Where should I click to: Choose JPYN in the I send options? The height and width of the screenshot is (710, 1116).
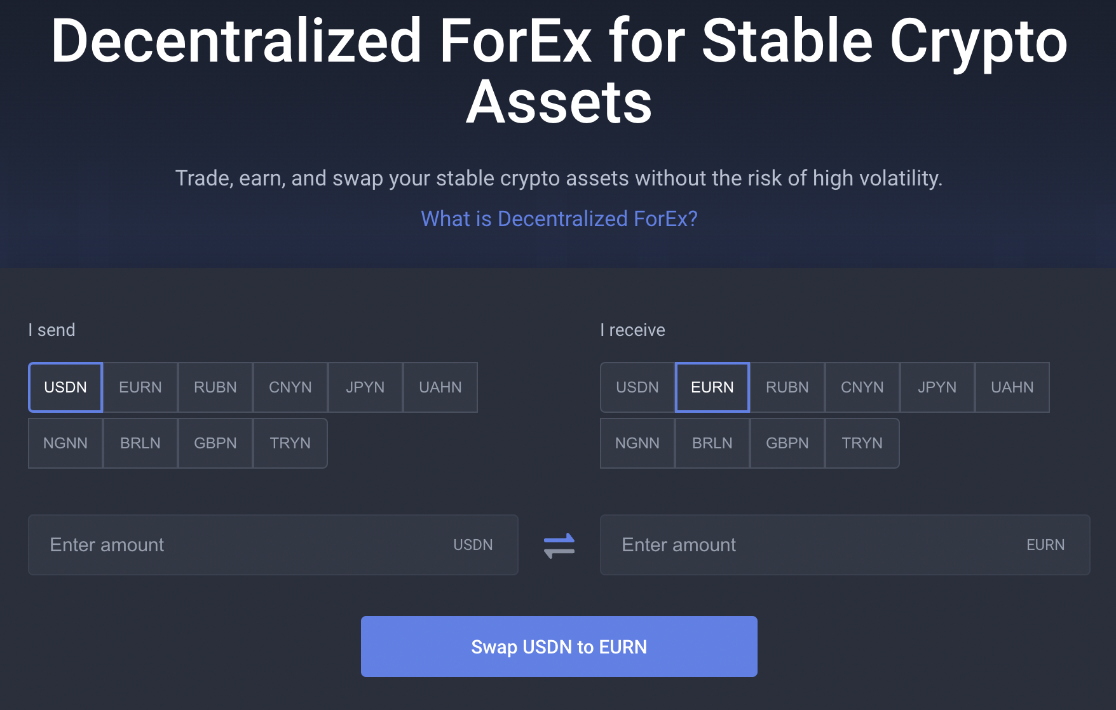365,387
